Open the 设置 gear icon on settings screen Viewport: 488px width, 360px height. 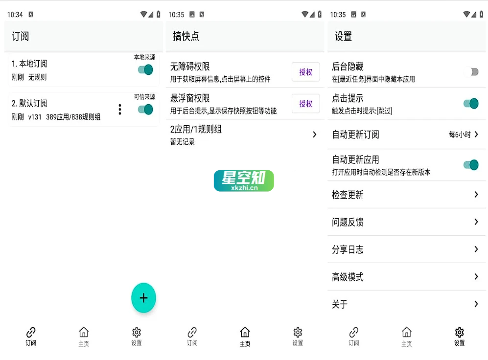459,336
